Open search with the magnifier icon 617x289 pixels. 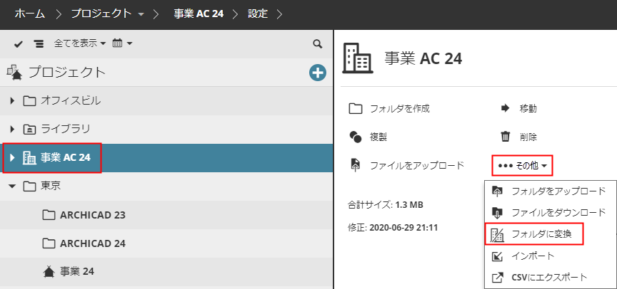click(318, 44)
